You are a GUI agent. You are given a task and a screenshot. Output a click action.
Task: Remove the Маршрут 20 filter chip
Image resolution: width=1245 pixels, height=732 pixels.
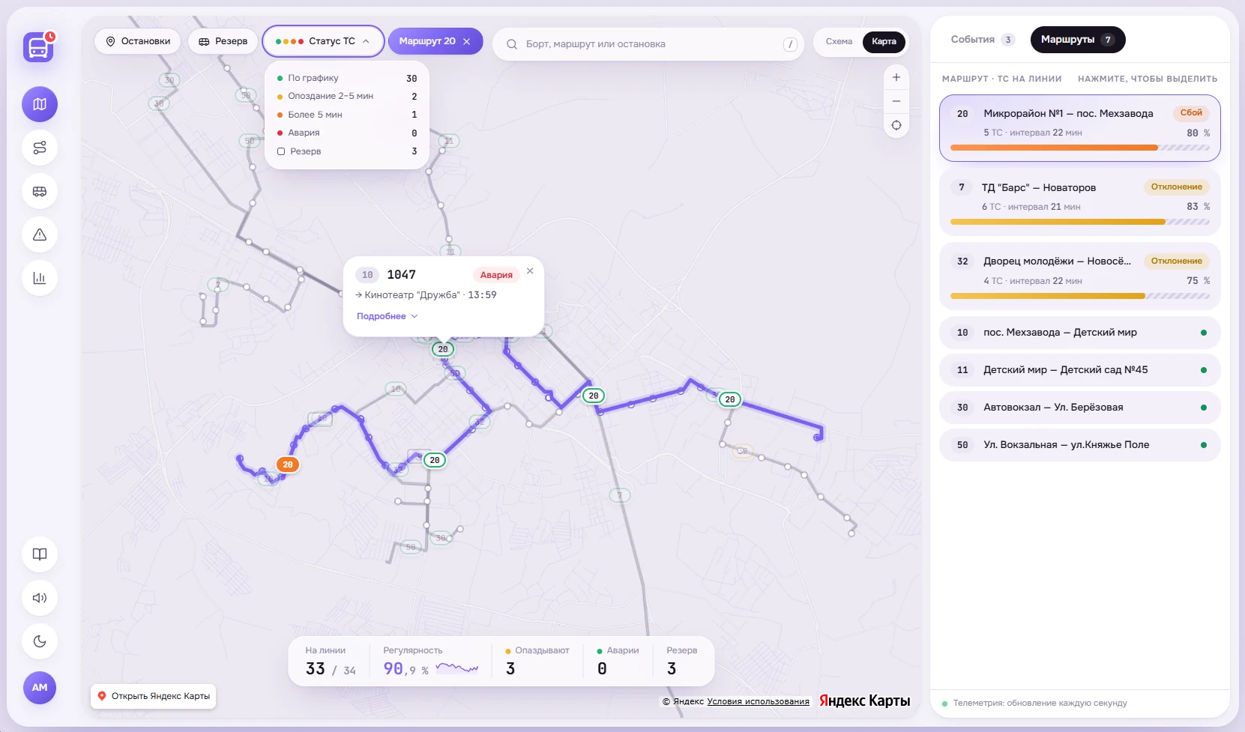coord(466,41)
